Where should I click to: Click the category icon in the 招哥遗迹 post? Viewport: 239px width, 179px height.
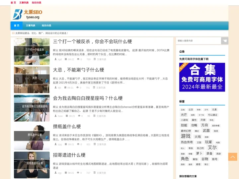(x=95, y=173)
